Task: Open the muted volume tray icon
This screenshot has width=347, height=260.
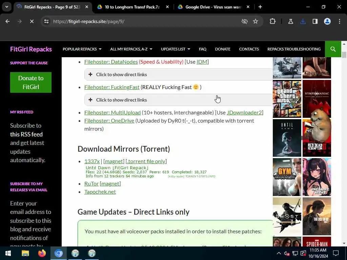Action: tap(287, 253)
